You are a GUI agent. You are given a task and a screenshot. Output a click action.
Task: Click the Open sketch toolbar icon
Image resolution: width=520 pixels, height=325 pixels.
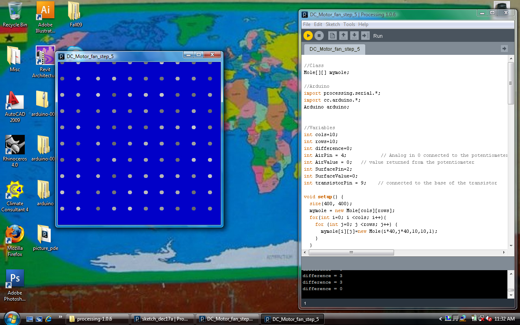point(343,36)
